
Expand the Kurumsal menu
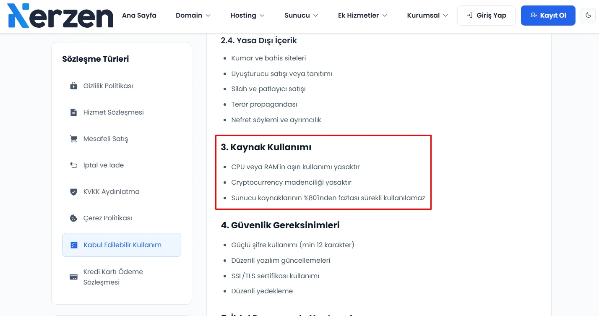pyautogui.click(x=427, y=16)
